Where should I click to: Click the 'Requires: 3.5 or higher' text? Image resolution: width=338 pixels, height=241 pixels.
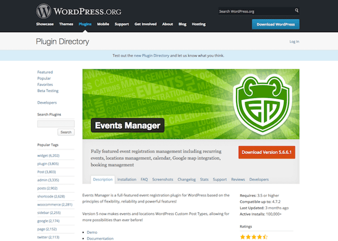[259, 195]
